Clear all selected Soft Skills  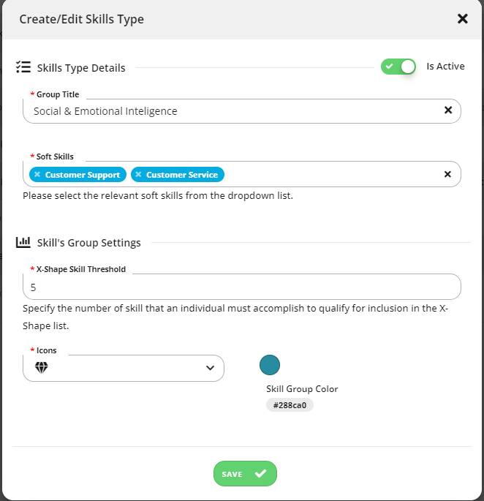tap(447, 174)
